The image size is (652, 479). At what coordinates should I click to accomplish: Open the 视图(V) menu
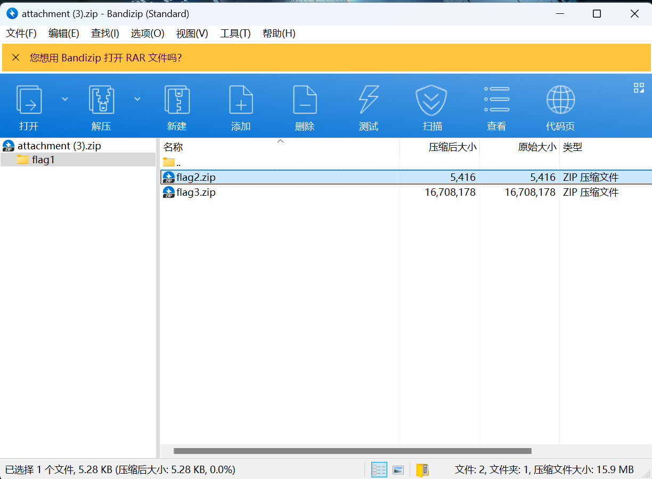pyautogui.click(x=192, y=34)
